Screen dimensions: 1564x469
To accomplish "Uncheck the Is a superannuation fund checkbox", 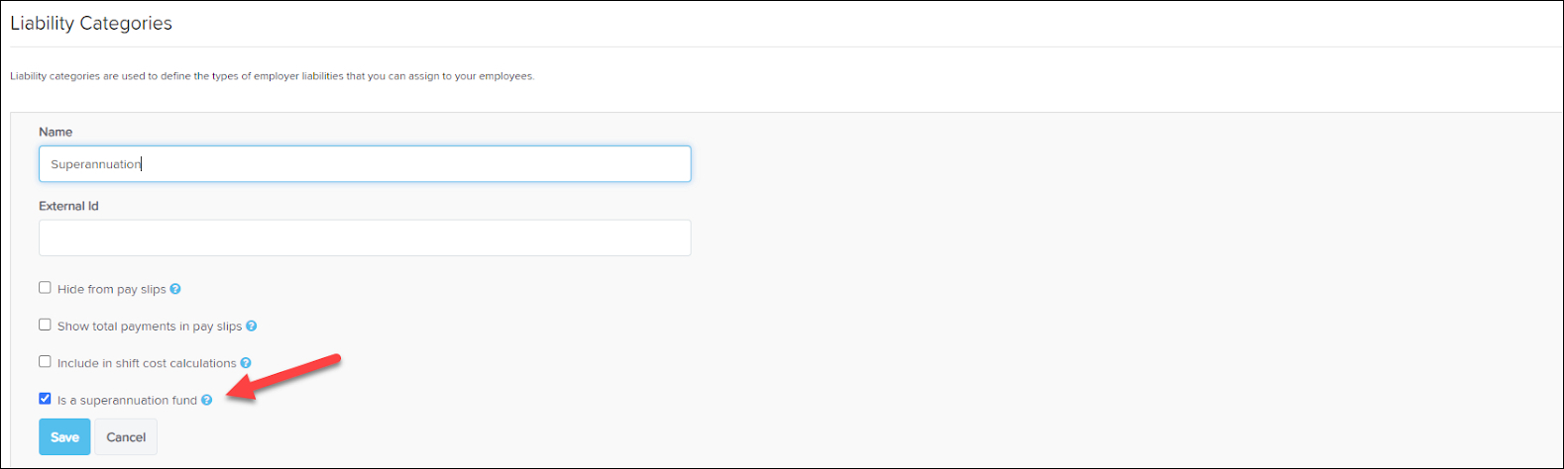I will (x=45, y=399).
